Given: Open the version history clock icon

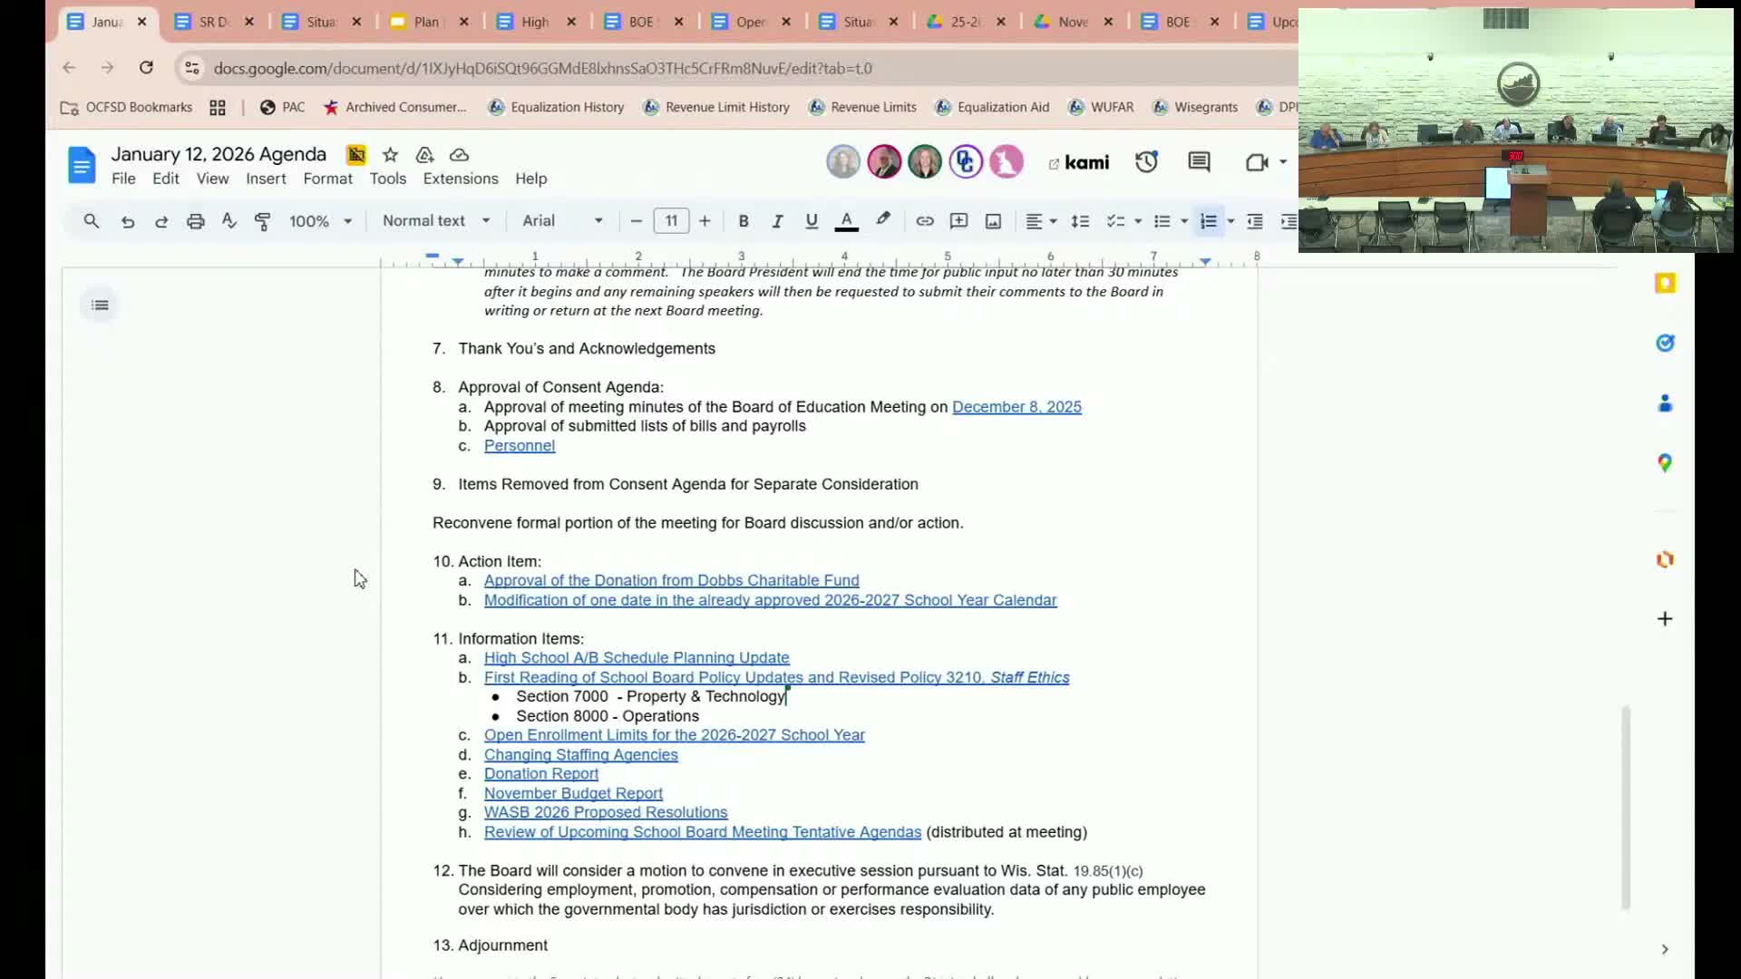Looking at the screenshot, I should (x=1146, y=162).
